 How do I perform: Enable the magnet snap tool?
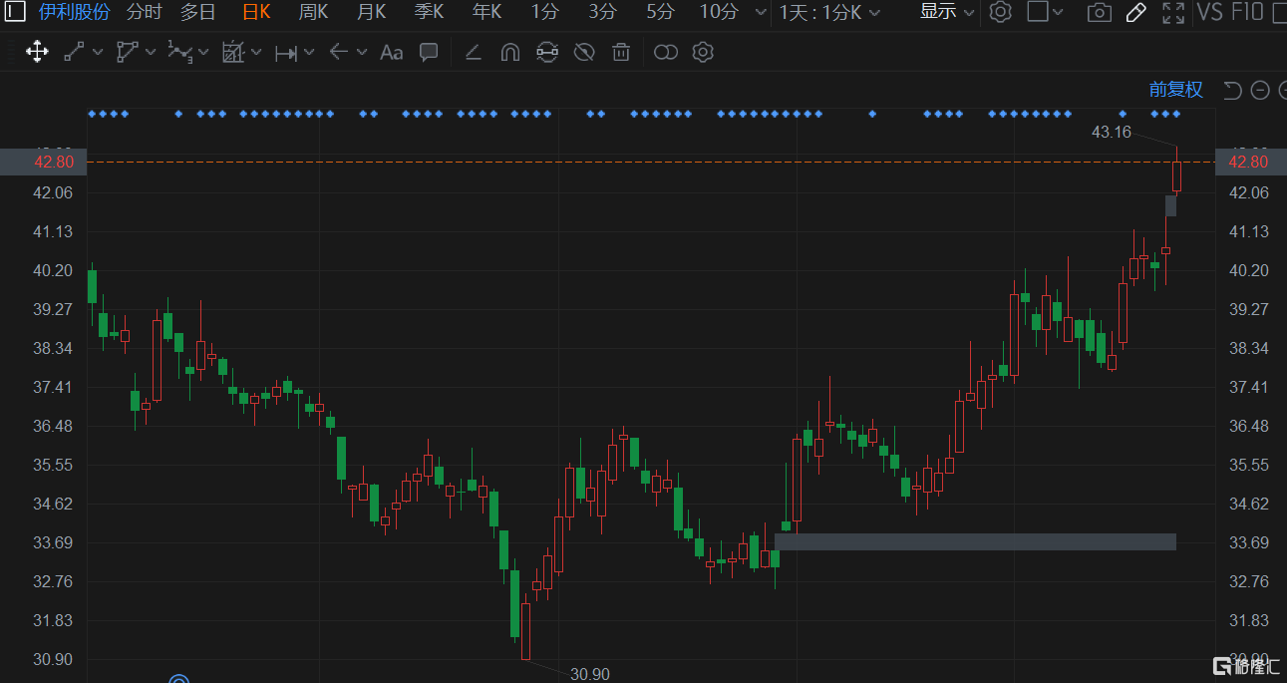[510, 52]
